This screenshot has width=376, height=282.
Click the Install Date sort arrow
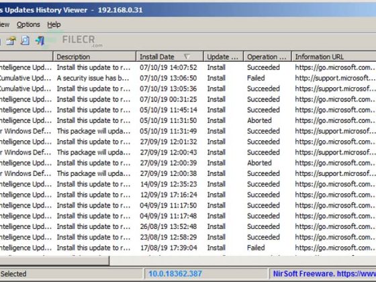tap(187, 56)
